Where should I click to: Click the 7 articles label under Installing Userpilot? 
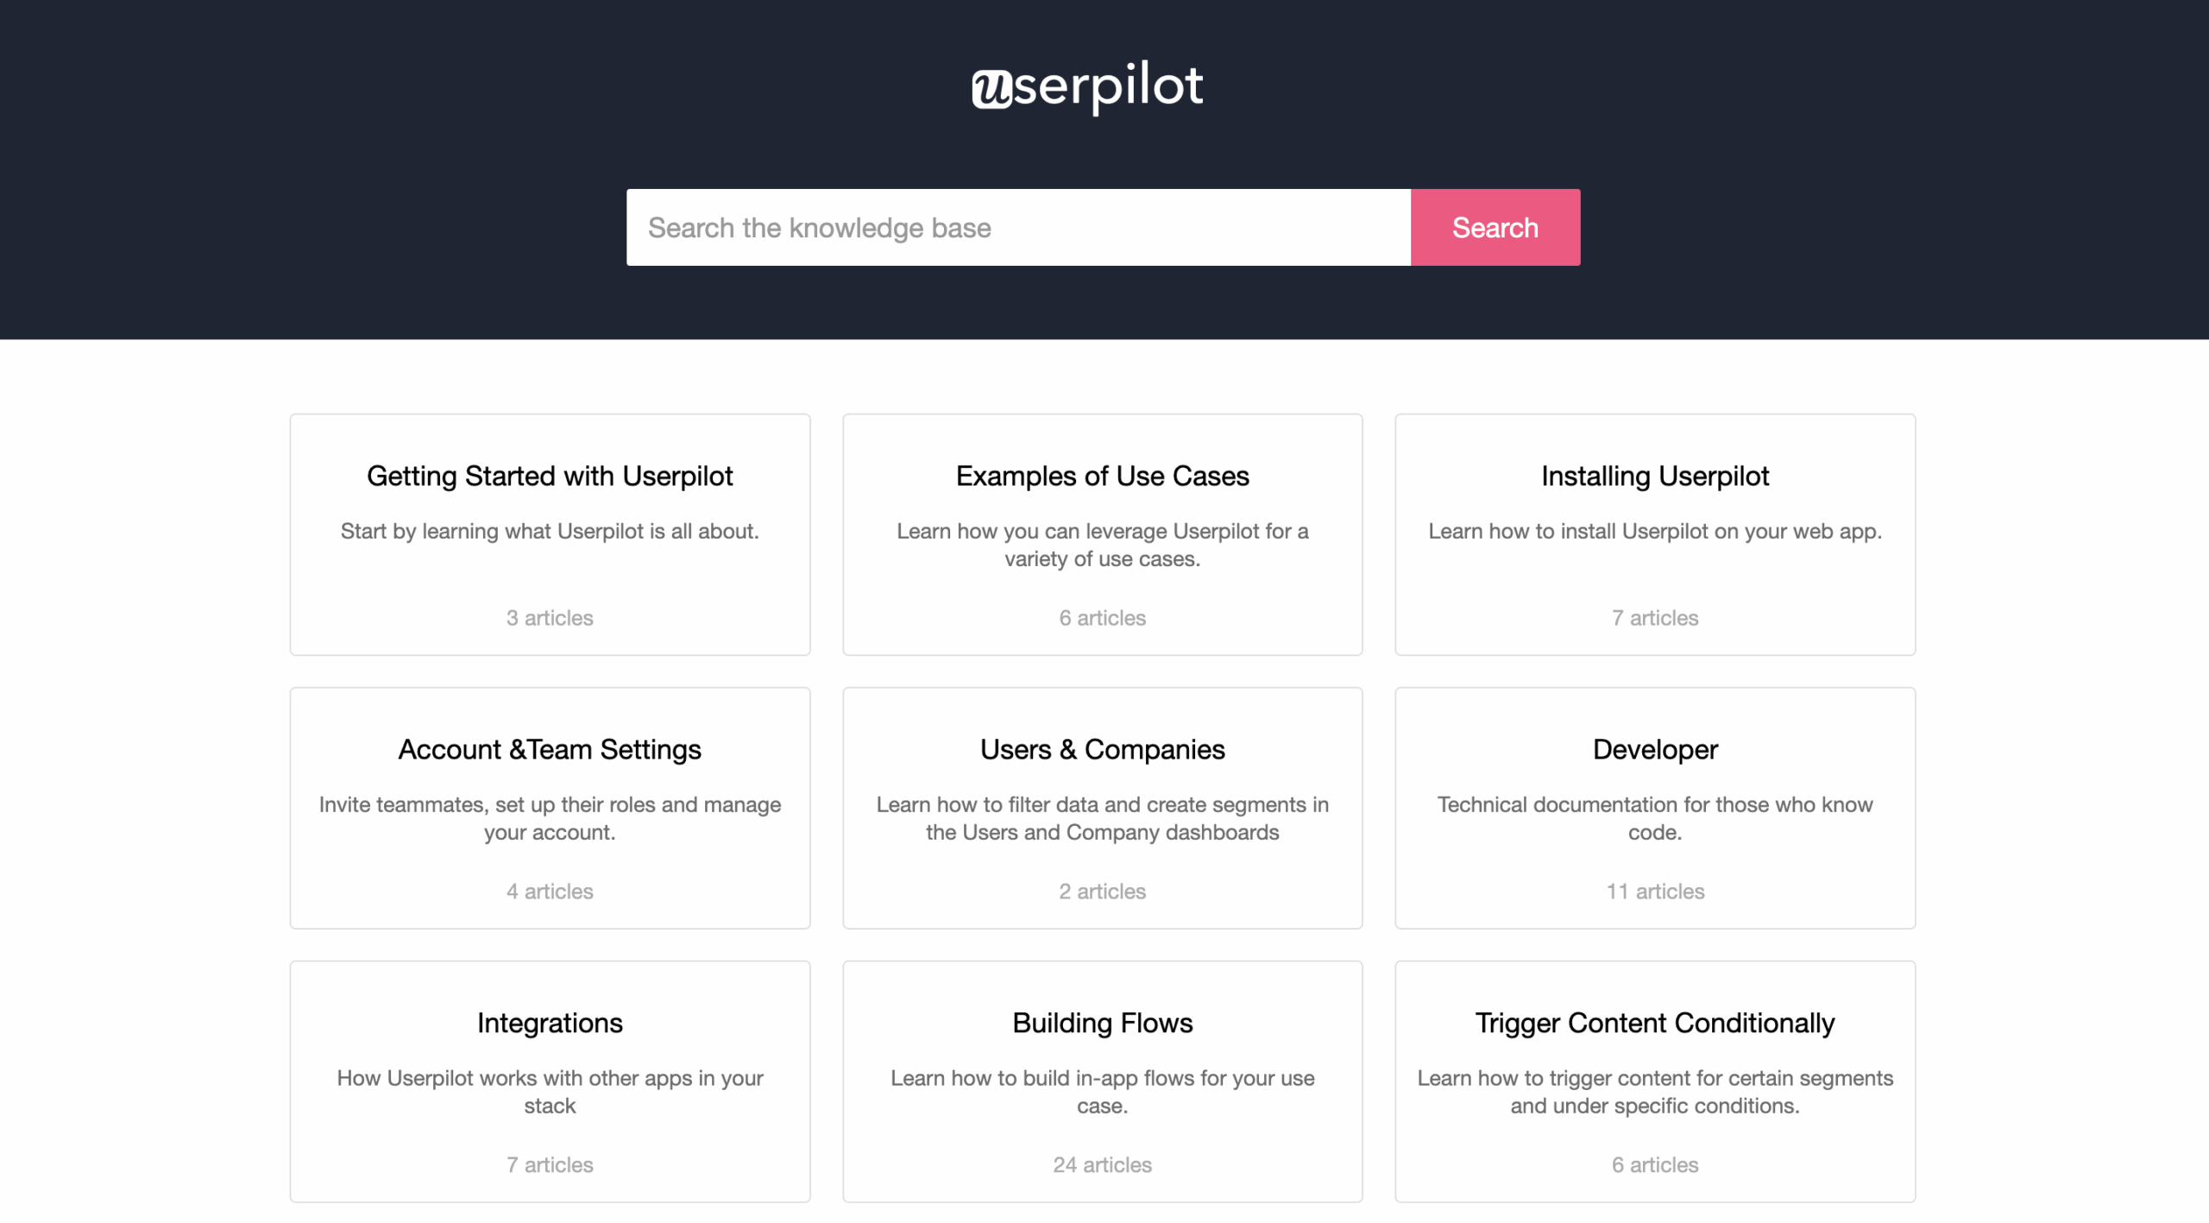(x=1653, y=618)
